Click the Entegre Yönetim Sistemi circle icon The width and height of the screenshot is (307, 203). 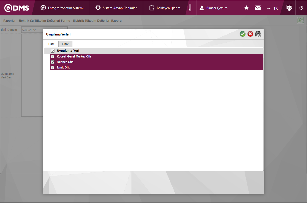pyautogui.click(x=43, y=8)
